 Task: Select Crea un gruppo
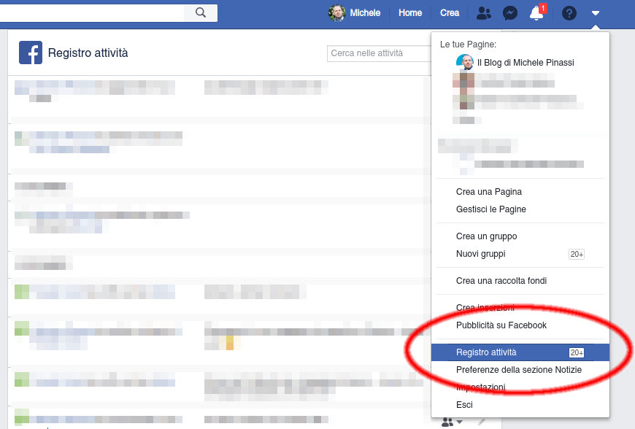pos(486,236)
